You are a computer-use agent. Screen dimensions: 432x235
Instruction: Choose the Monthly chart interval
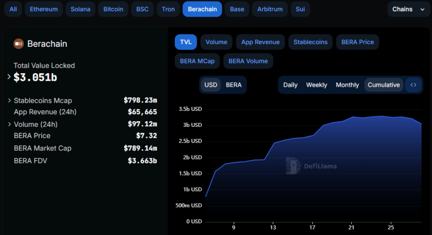click(x=348, y=85)
